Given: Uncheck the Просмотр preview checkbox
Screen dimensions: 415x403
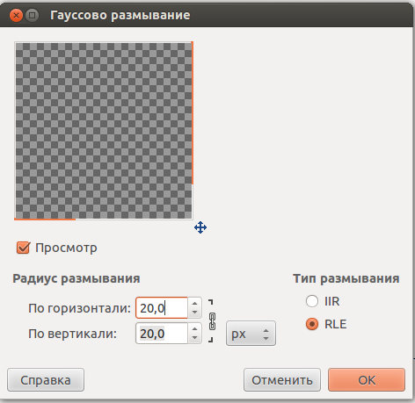Looking at the screenshot, I should tap(23, 248).
